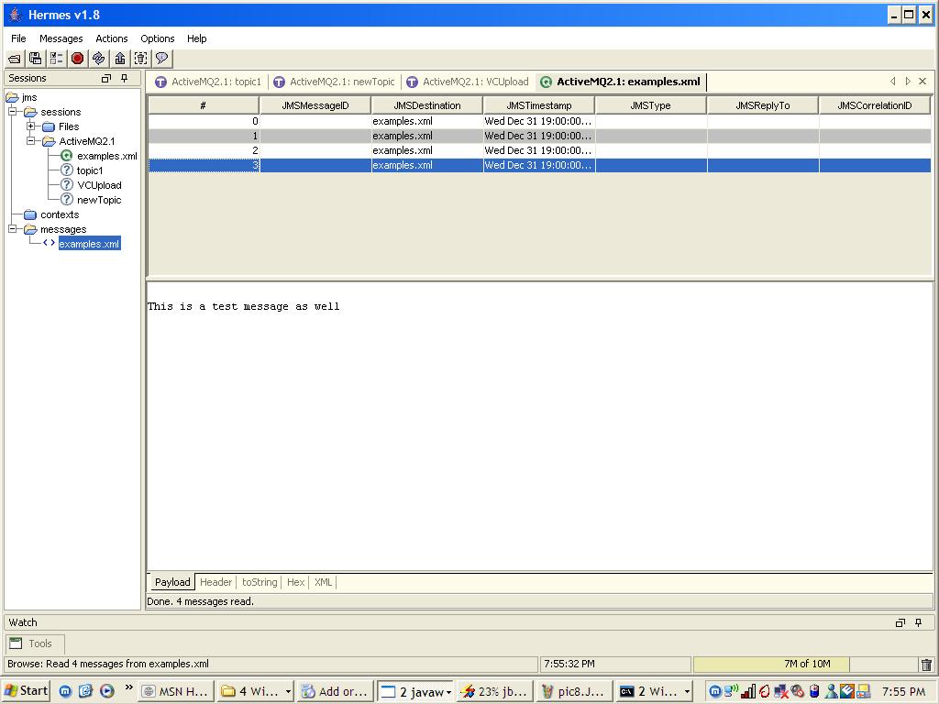Click the save floppy disk toolbar icon

36,59
